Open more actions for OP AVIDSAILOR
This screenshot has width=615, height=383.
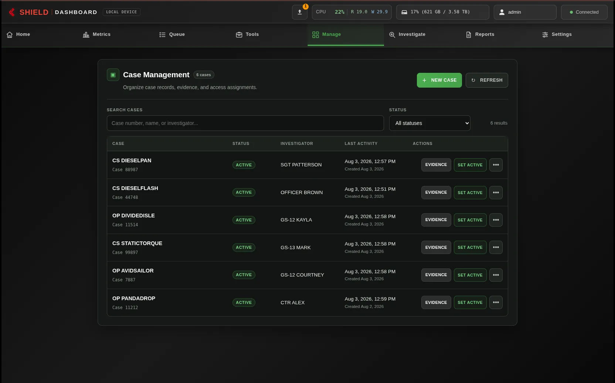pos(496,275)
